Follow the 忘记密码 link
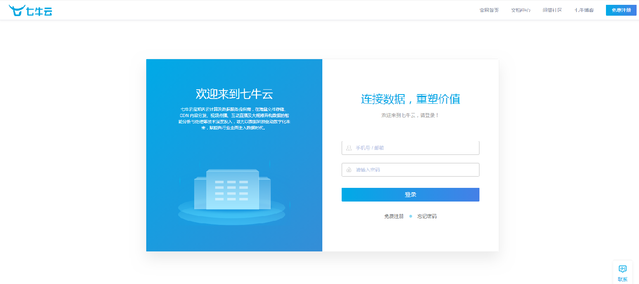 pyautogui.click(x=427, y=216)
